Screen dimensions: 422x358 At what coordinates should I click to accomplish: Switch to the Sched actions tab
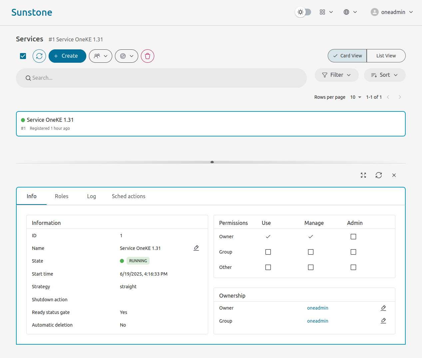[129, 196]
